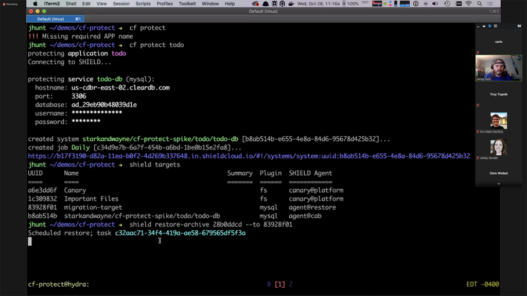The width and height of the screenshot is (527, 296).
Task: Open the iTerm2 application menu
Action: point(52,4)
